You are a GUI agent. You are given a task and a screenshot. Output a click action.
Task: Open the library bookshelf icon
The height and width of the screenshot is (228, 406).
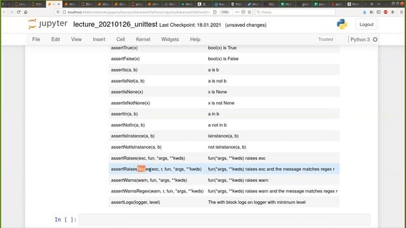click(372, 12)
